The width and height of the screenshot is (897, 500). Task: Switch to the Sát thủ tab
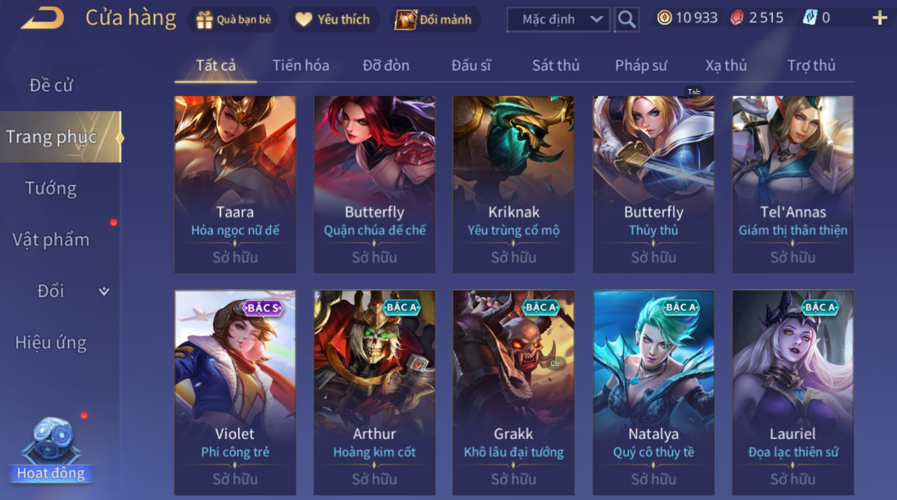[x=555, y=65]
